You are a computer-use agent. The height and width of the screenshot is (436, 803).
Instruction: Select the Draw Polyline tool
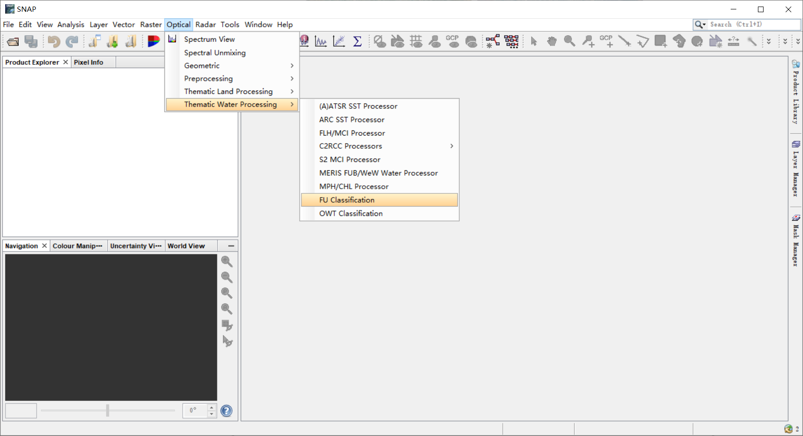(642, 41)
